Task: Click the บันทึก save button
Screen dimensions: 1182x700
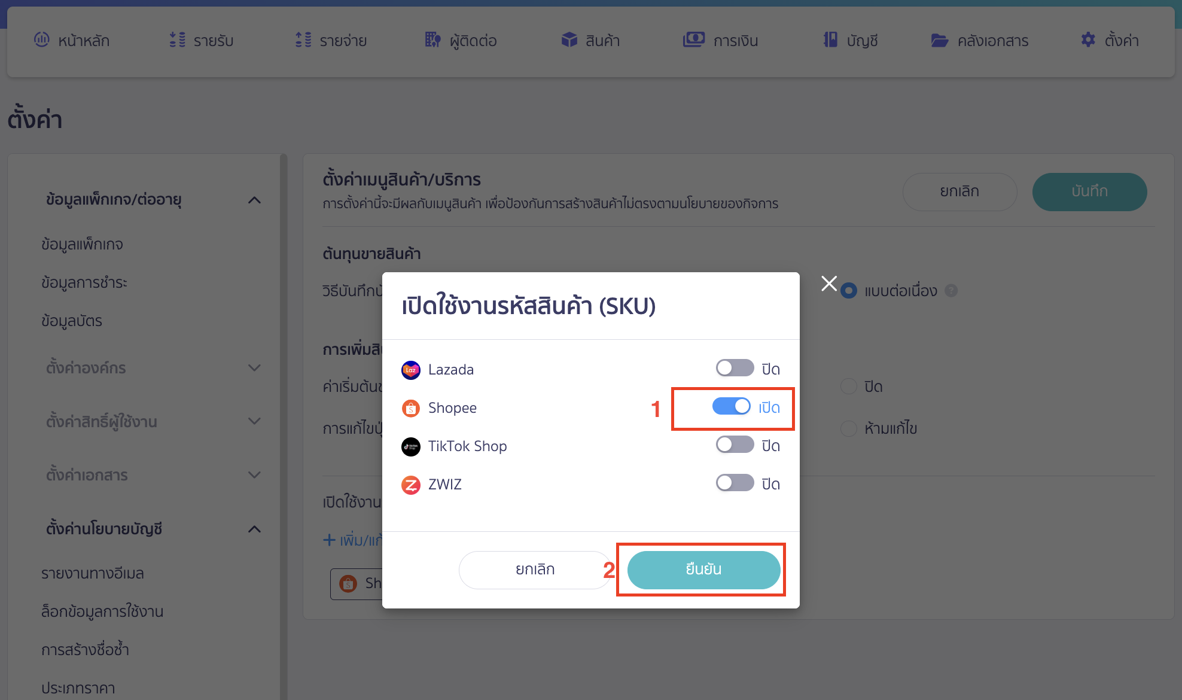Action: coord(1089,191)
